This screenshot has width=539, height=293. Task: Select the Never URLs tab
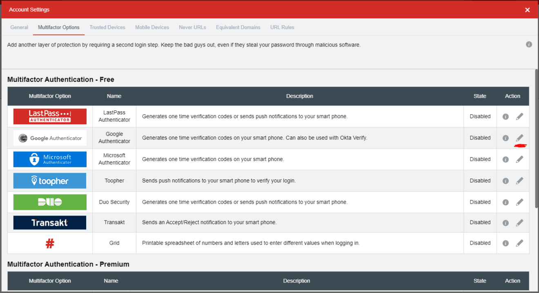pos(192,27)
